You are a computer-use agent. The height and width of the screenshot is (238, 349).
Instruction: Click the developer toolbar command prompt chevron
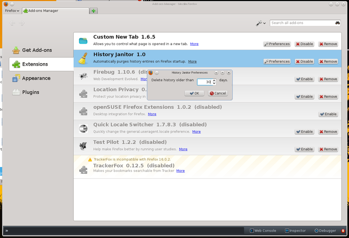point(6,231)
